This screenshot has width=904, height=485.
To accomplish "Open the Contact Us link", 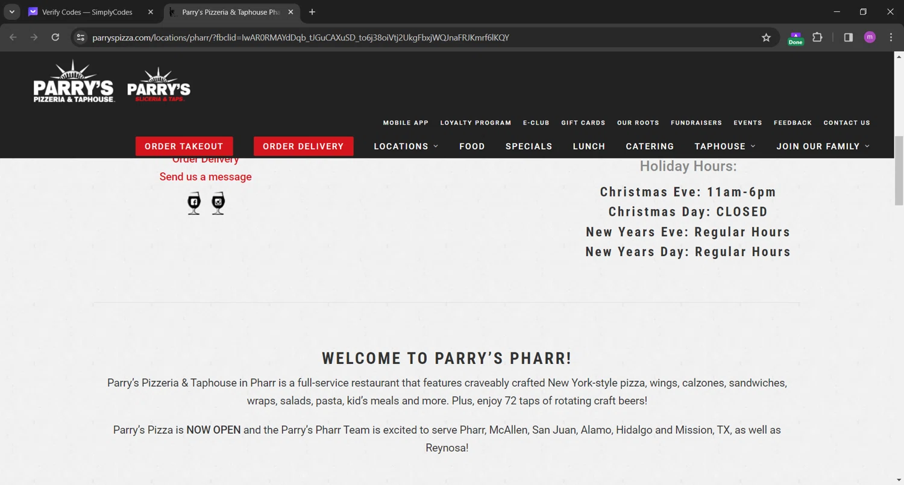I will coord(847,123).
